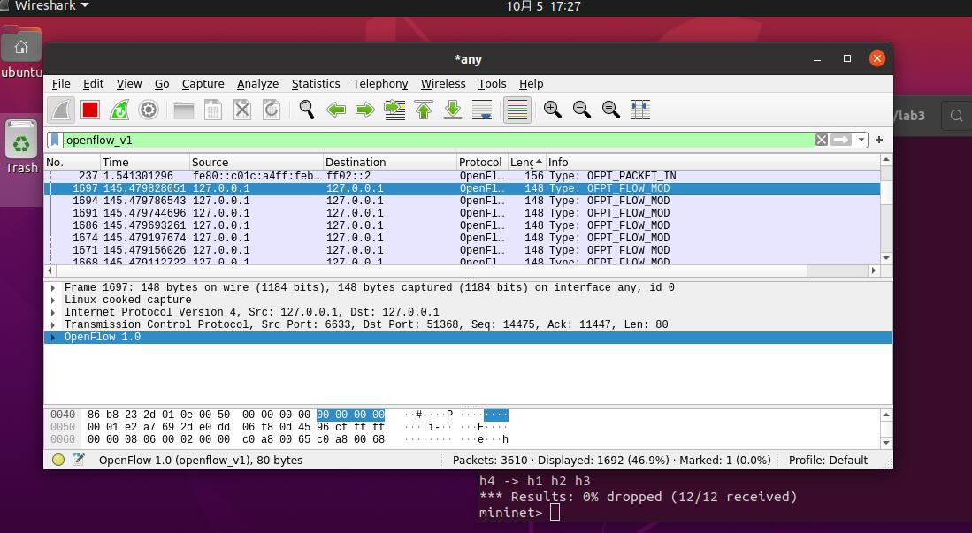Open the Statistics menu

pos(316,84)
